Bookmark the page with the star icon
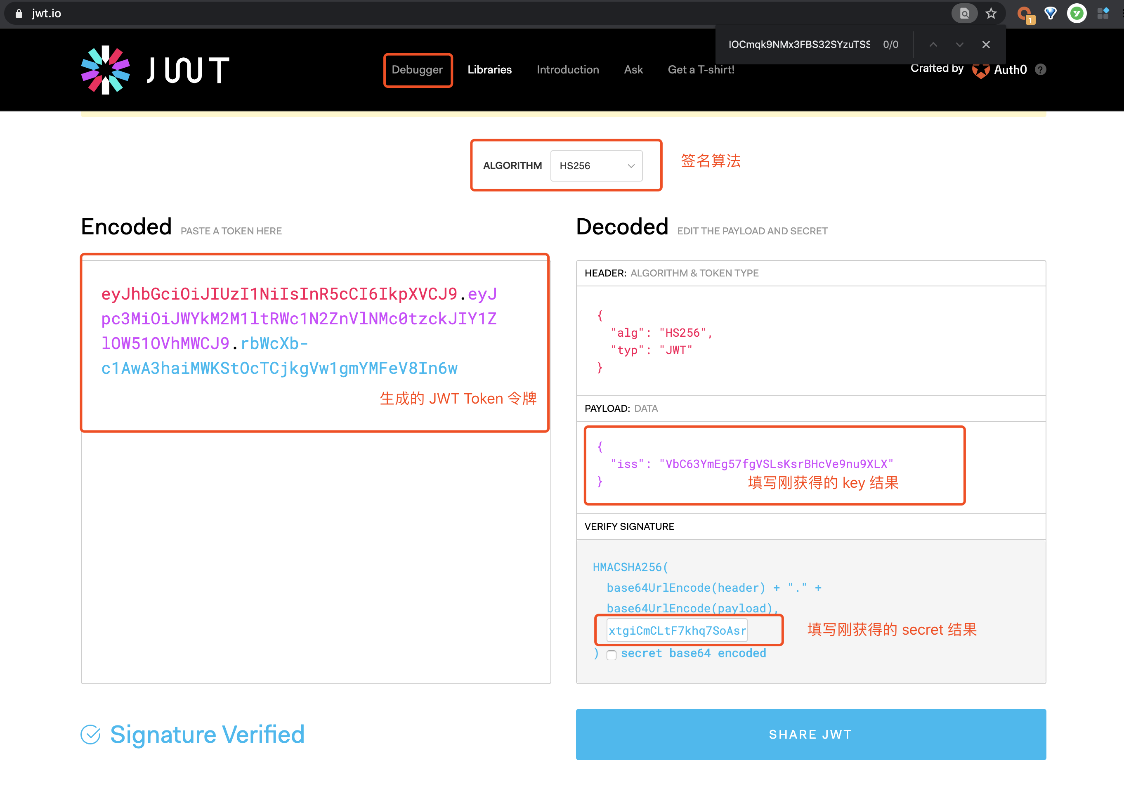 coord(991,13)
